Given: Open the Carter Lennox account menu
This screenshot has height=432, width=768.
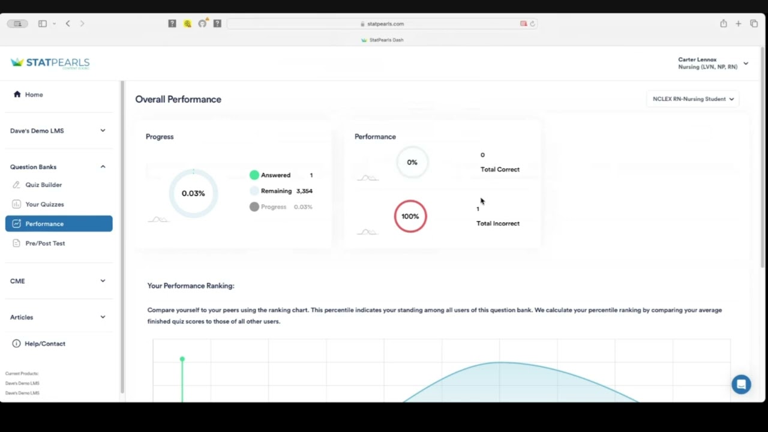Looking at the screenshot, I should 713,63.
